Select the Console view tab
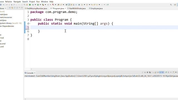The width and height of the screenshot is (178, 100). (x=30, y=73)
